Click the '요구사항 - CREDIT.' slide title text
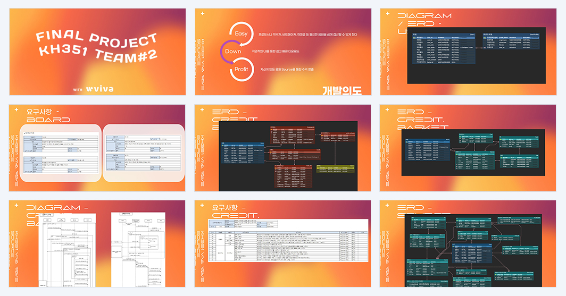The image size is (566, 296). pyautogui.click(x=235, y=212)
